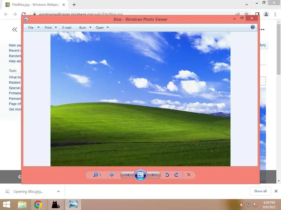This screenshot has height=210, width=281.
Task: Open a new Chrome tab
Action: (74, 5)
